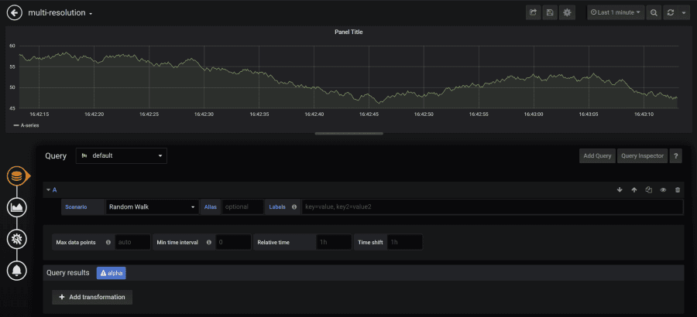Move query A down
The image size is (697, 317).
(620, 190)
